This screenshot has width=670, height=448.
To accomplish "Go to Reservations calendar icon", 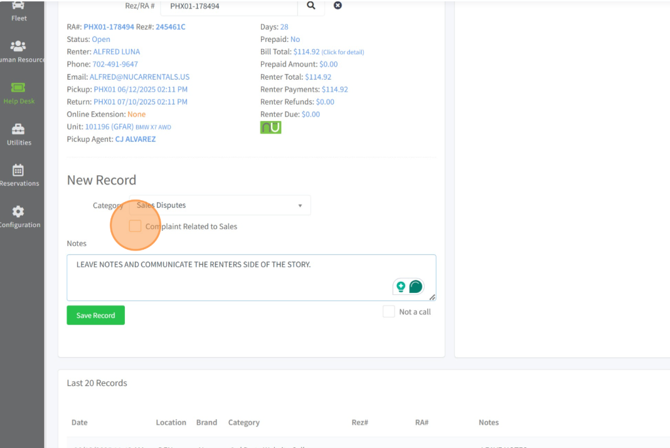I will [x=19, y=175].
